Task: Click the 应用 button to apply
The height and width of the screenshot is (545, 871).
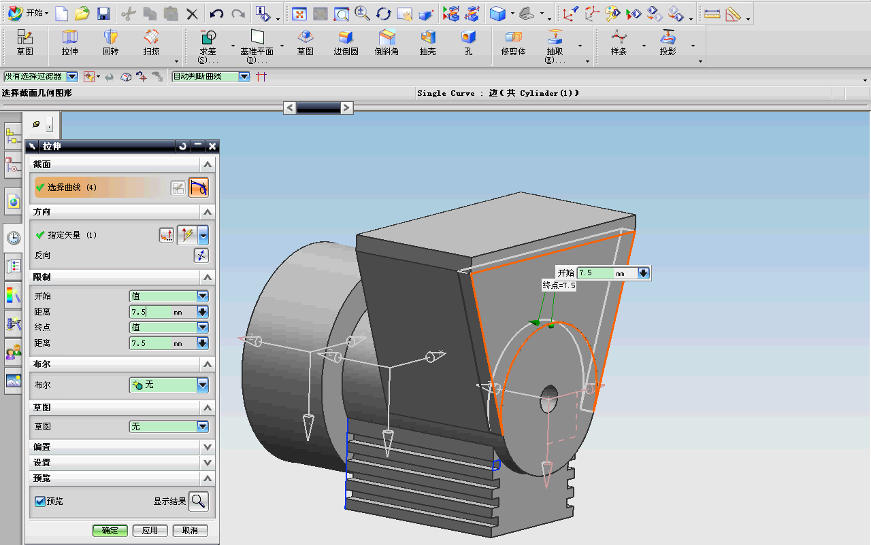Action: (x=150, y=531)
